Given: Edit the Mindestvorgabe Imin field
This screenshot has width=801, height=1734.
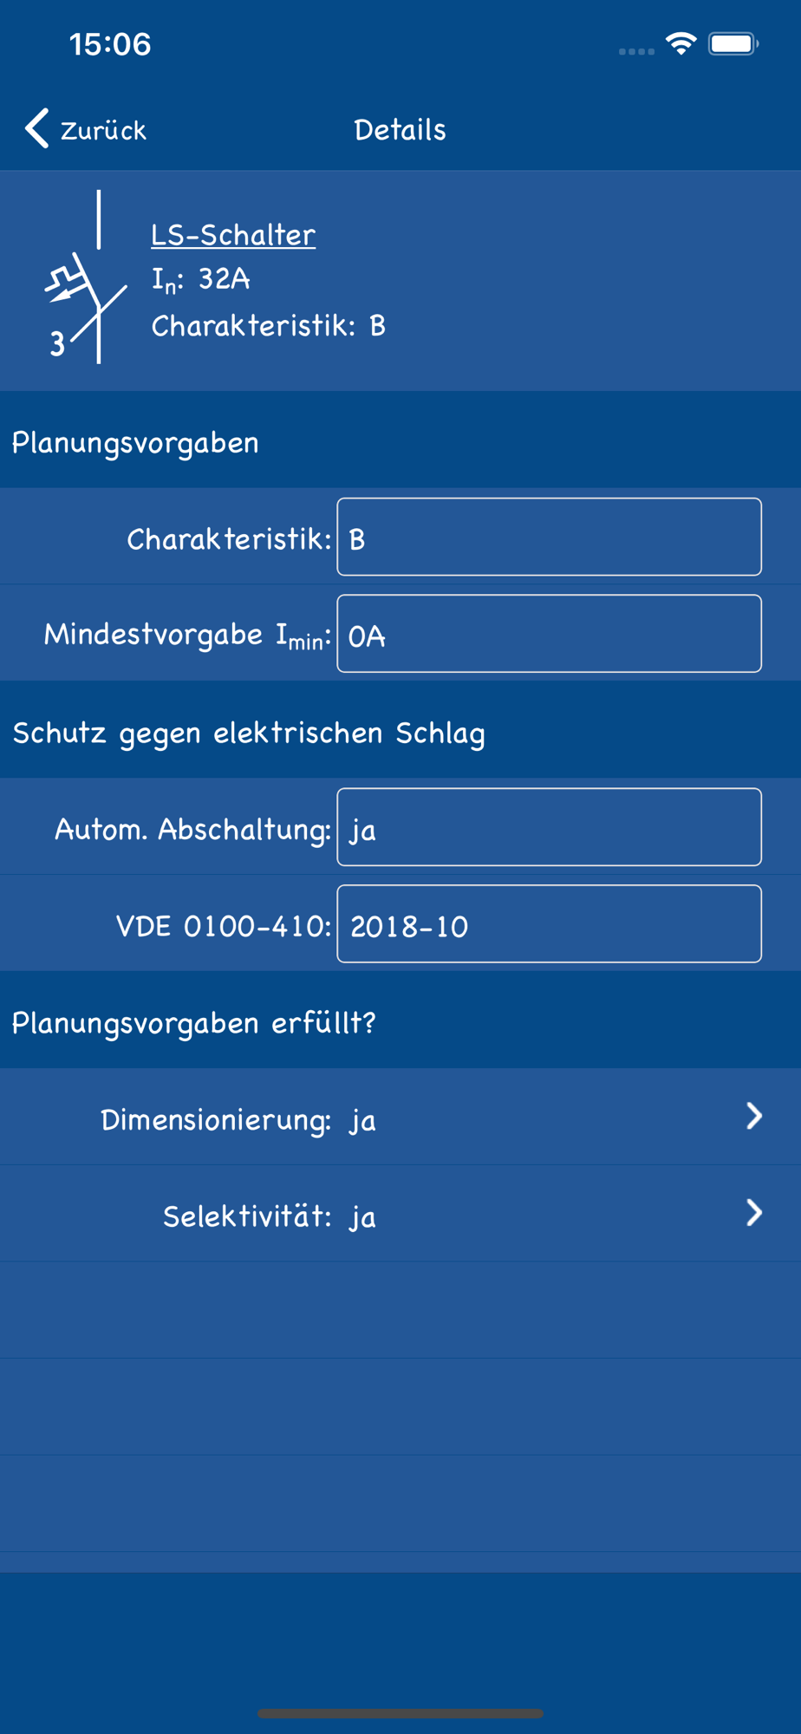Looking at the screenshot, I should pyautogui.click(x=549, y=634).
